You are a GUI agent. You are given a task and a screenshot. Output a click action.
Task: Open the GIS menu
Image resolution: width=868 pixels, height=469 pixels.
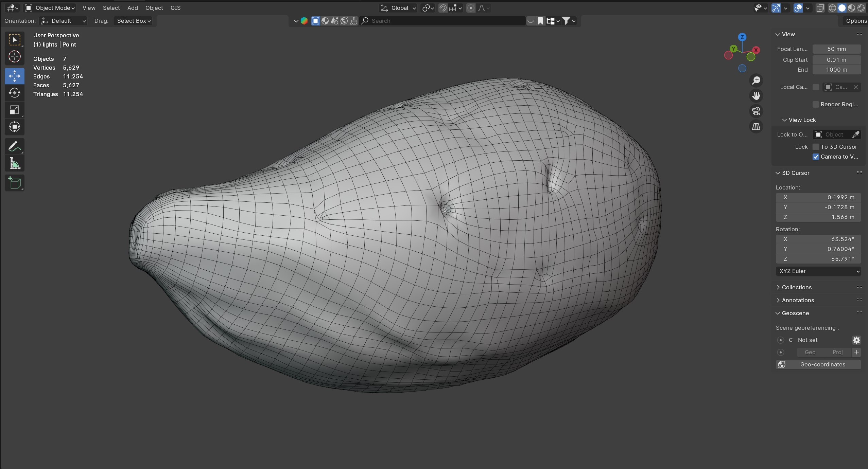coord(175,8)
